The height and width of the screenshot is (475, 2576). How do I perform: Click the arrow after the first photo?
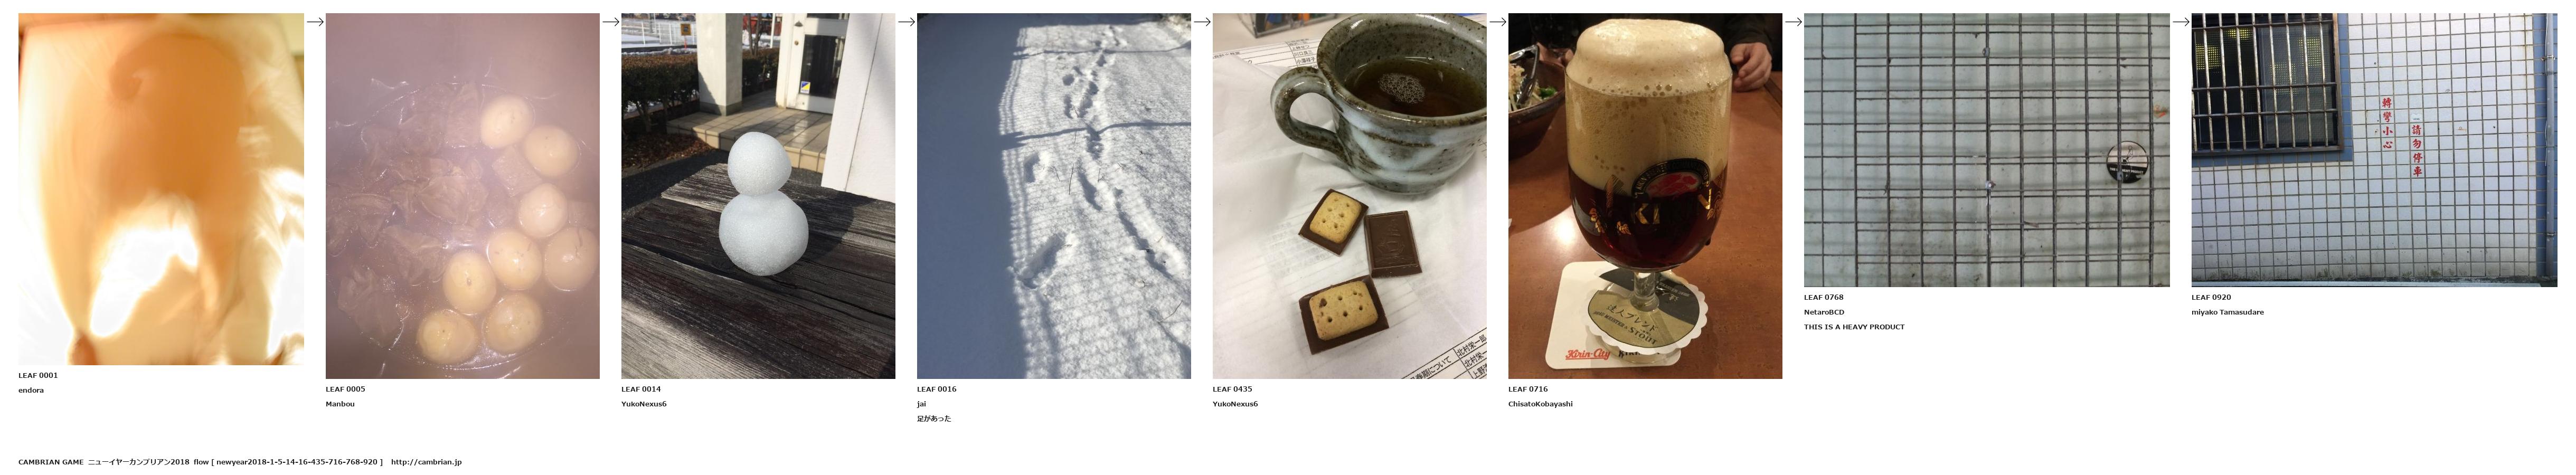point(315,22)
